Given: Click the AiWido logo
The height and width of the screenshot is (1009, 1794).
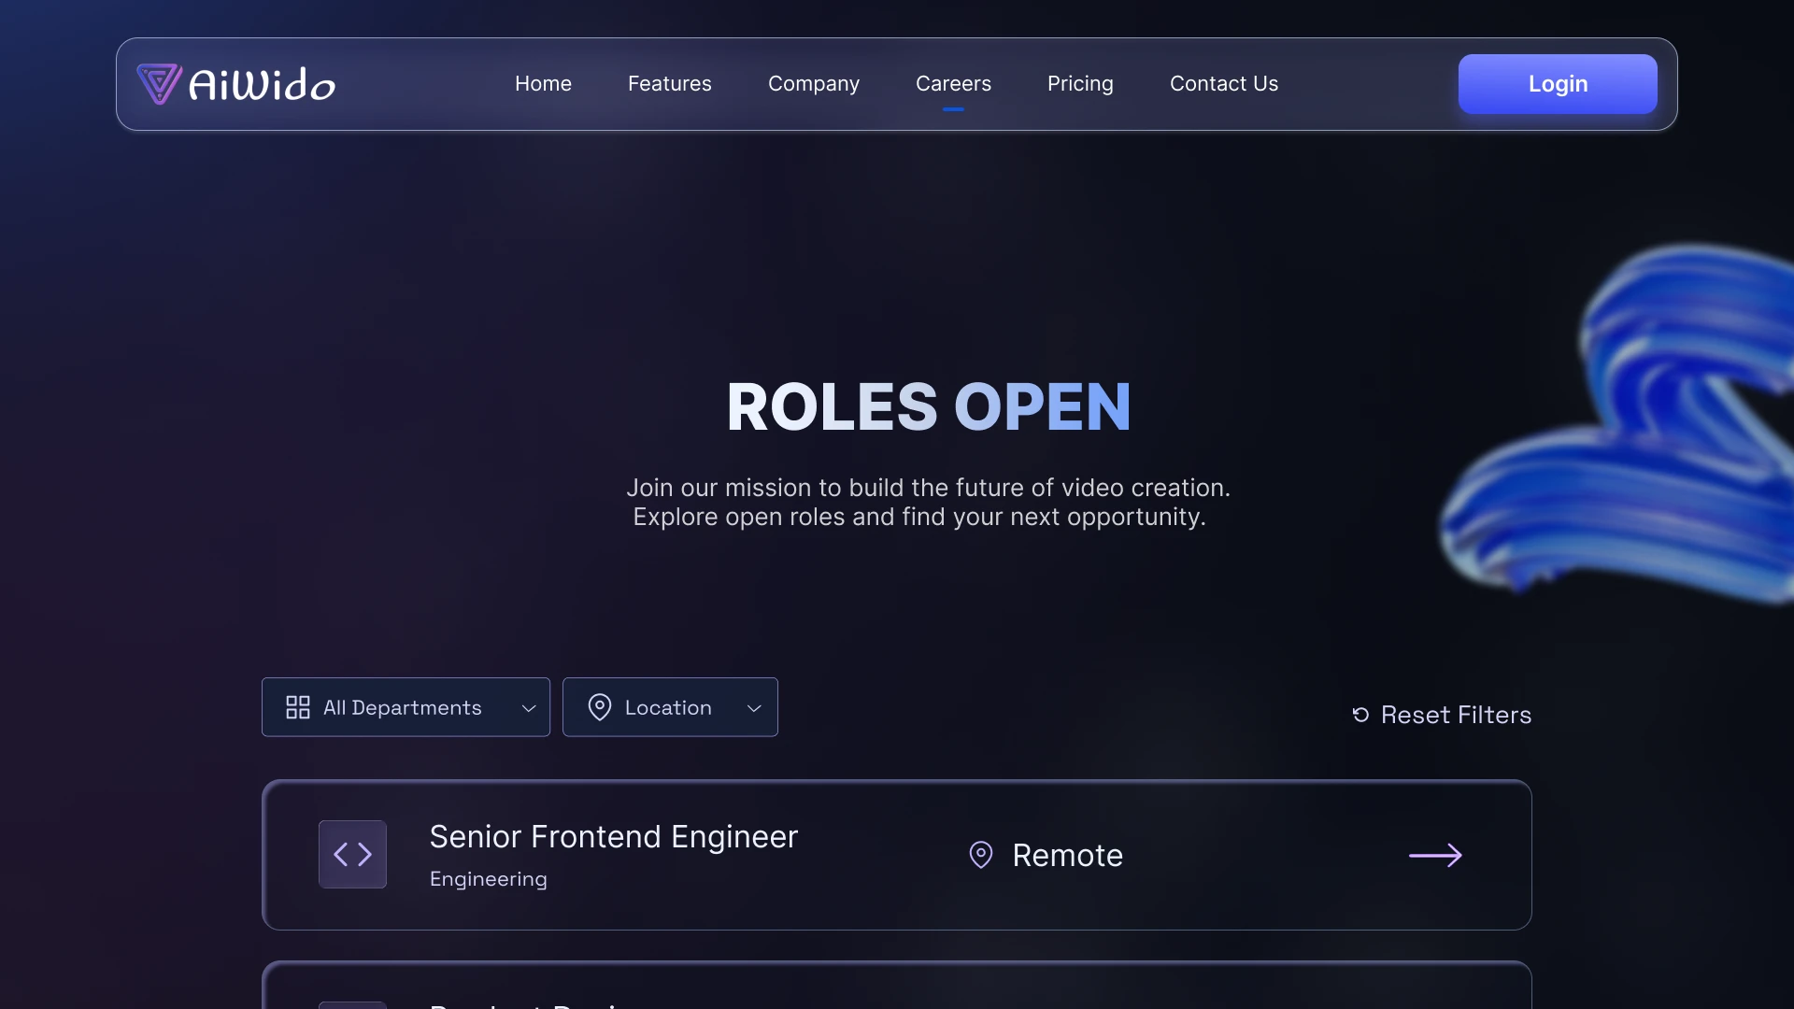Looking at the screenshot, I should pyautogui.click(x=236, y=84).
